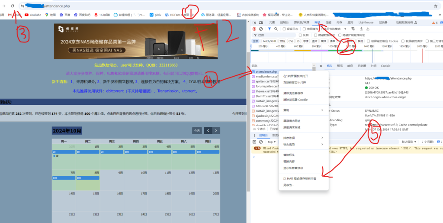
Task: Switch to the 记录器 DevTools tab
Action: [x=383, y=23]
